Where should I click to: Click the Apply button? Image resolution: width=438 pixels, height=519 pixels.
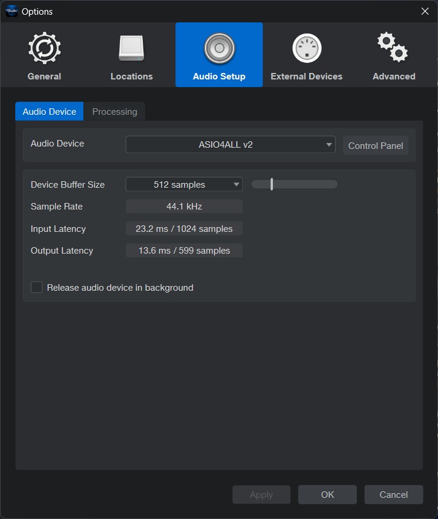point(262,494)
